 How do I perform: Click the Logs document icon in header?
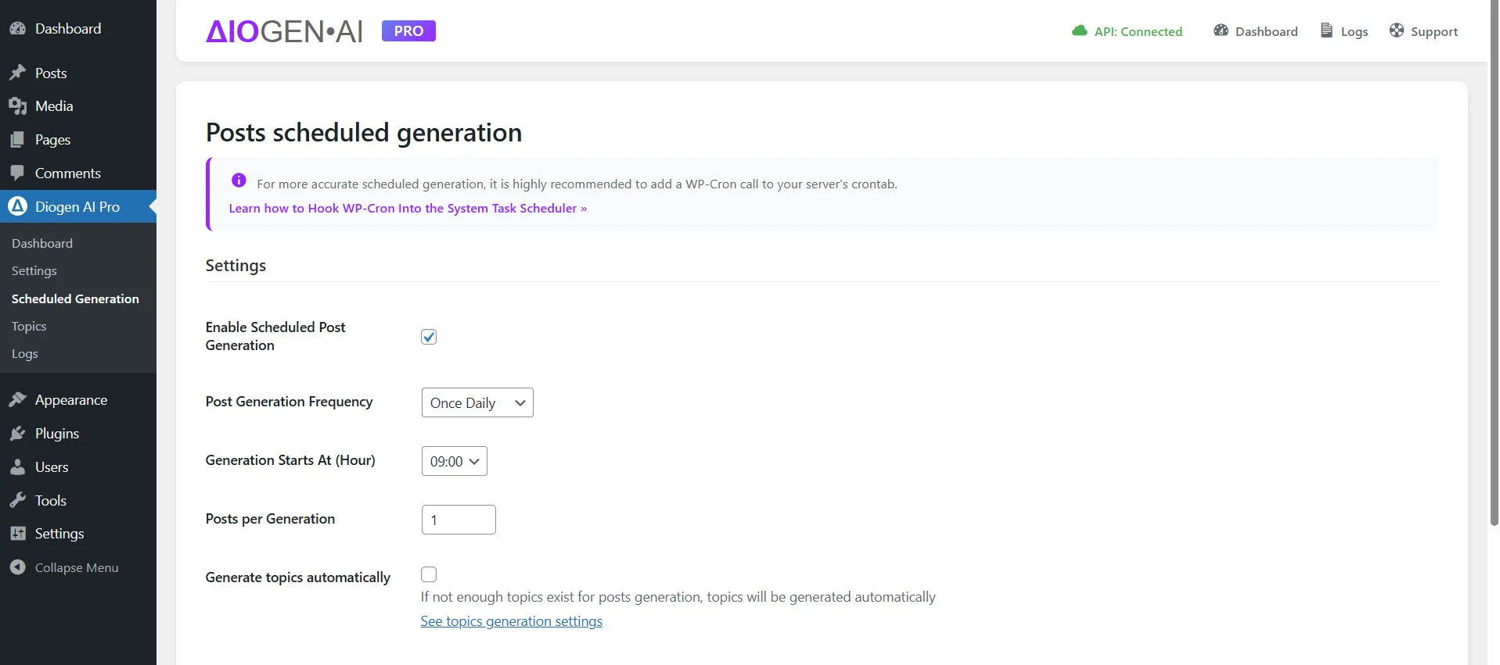coord(1326,30)
